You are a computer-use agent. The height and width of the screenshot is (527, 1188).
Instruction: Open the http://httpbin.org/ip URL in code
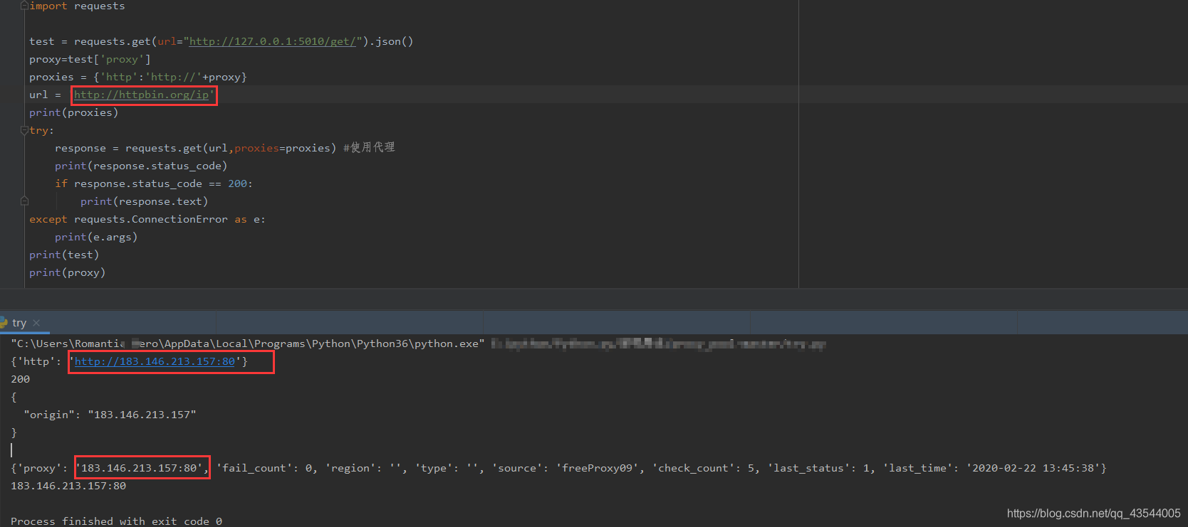[141, 95]
